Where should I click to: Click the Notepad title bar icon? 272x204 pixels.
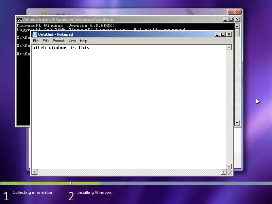tap(35, 34)
